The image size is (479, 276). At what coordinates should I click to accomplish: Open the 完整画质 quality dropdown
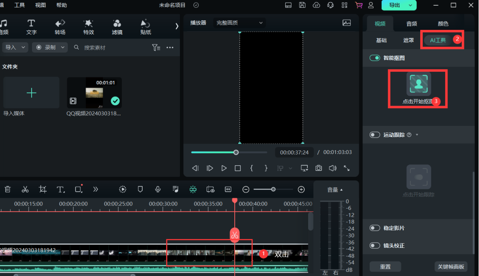pos(240,22)
